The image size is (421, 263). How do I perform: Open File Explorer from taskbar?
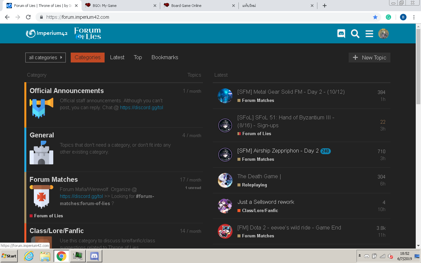[45, 256]
